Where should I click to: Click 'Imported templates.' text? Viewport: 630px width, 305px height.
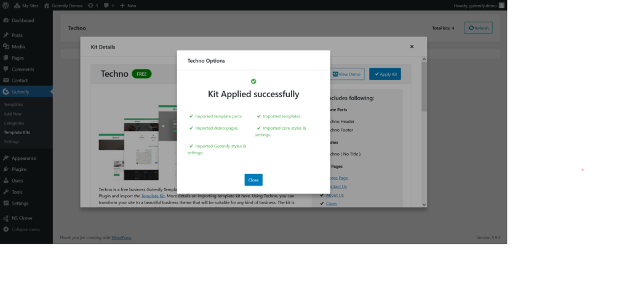click(x=282, y=116)
